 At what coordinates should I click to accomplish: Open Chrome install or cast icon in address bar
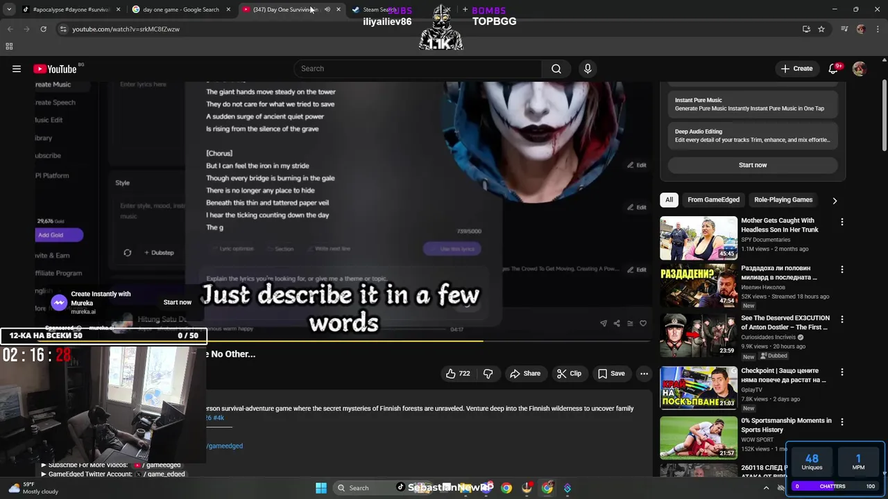tap(806, 29)
